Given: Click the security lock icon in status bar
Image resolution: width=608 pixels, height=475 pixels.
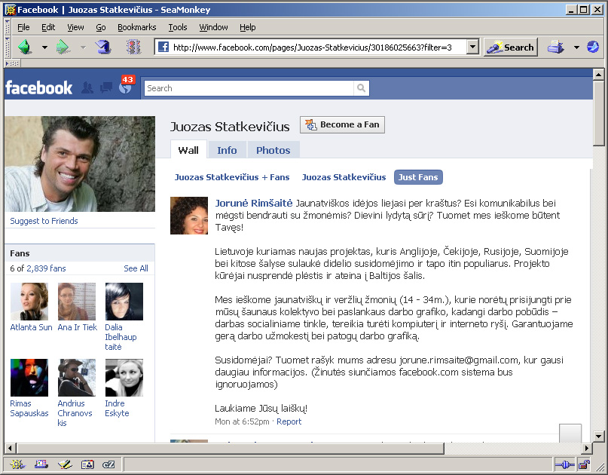Looking at the screenshot, I should tap(584, 464).
